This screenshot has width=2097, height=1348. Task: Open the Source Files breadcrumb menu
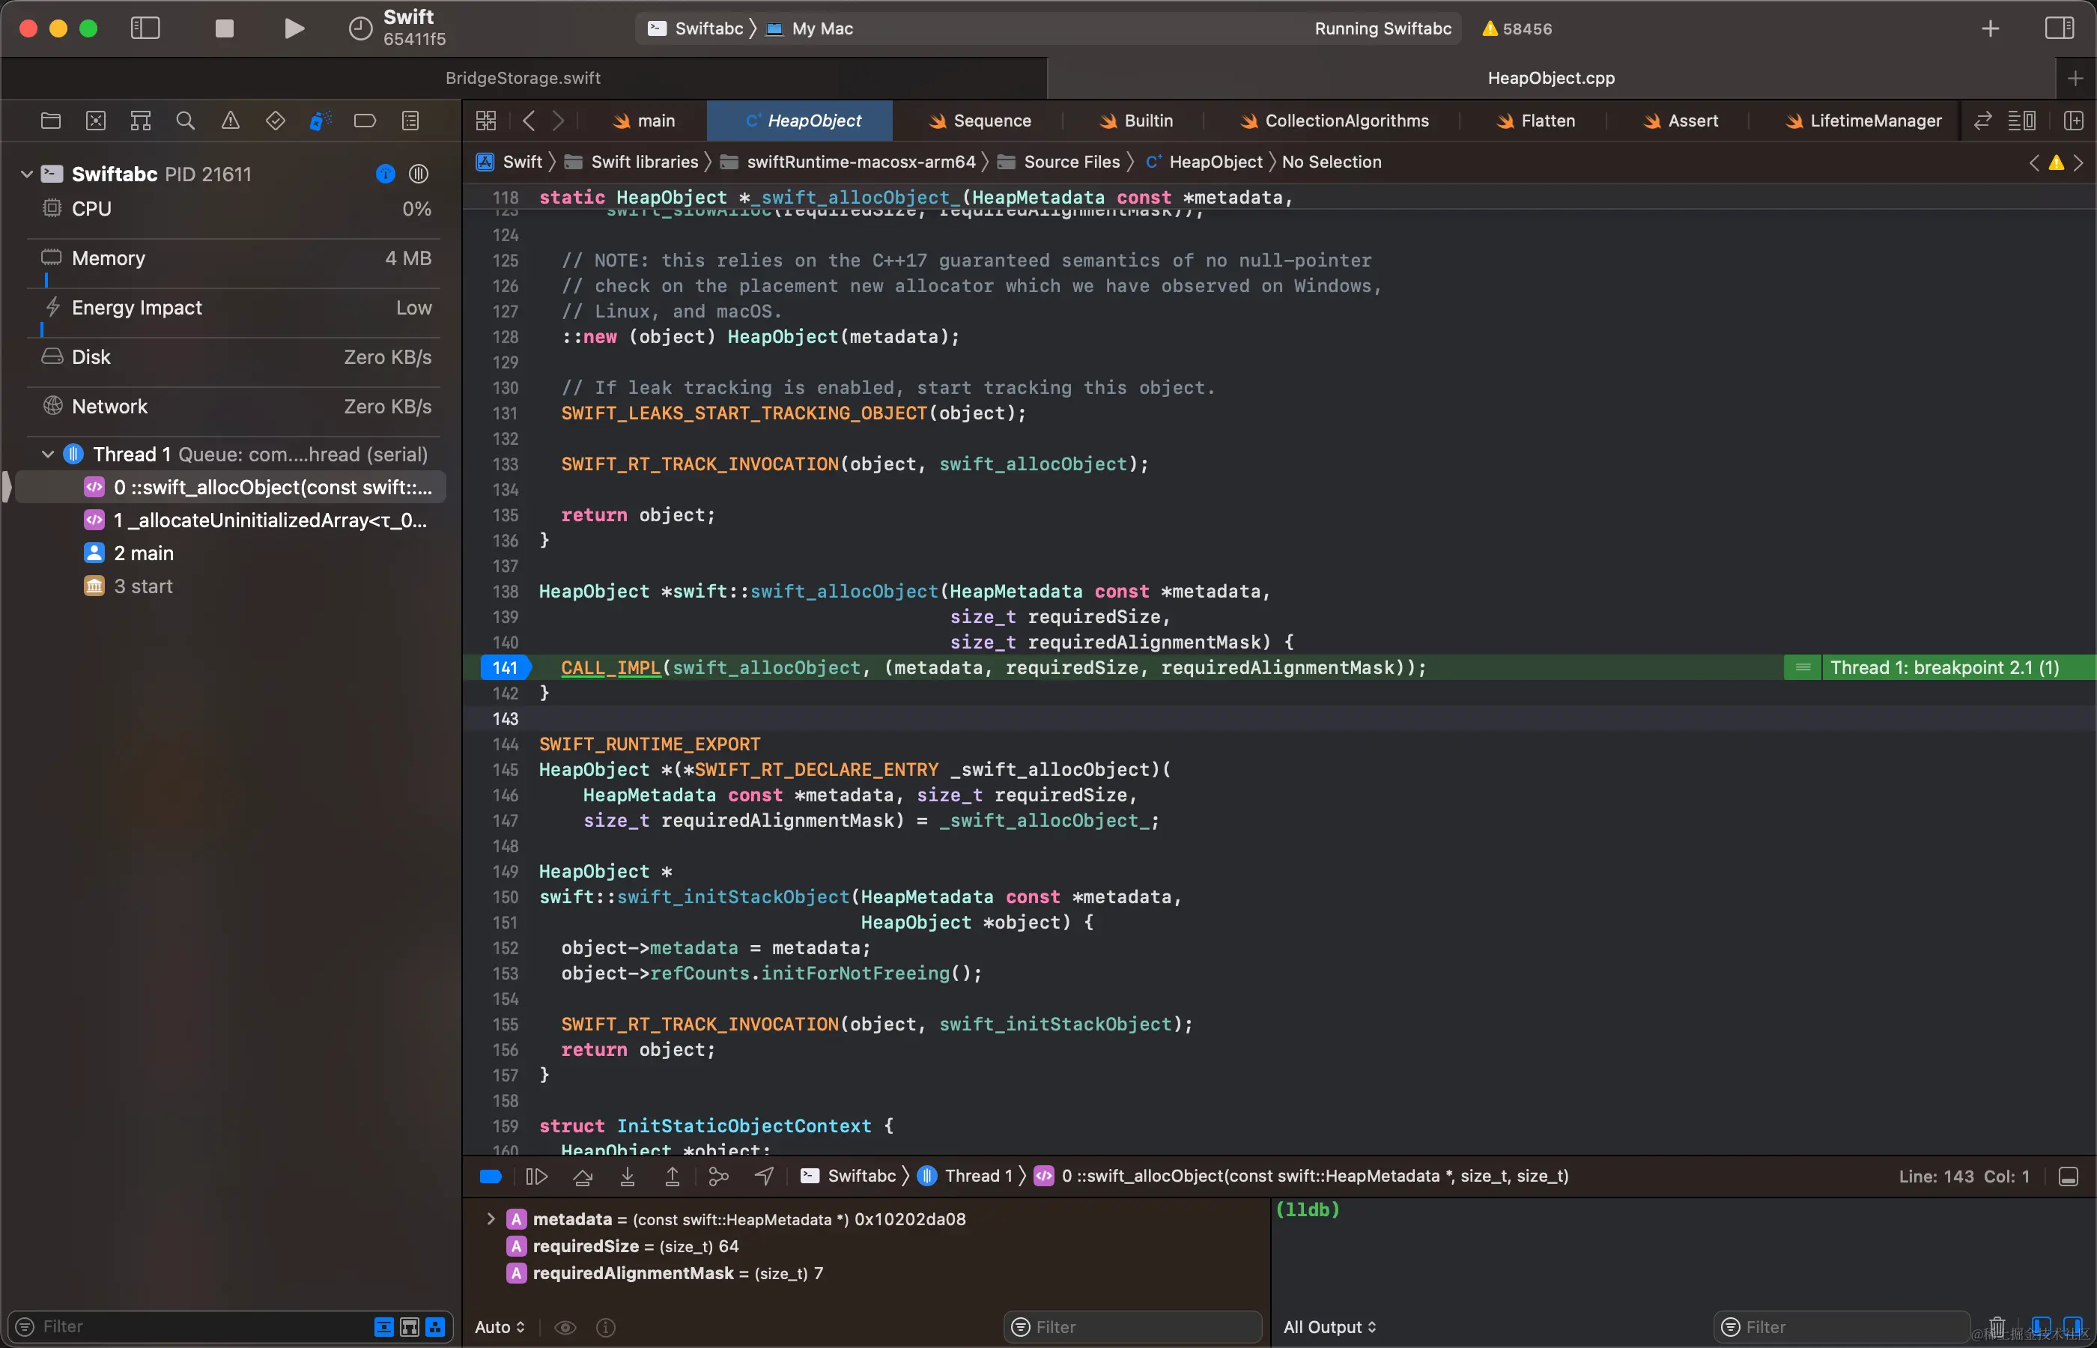[x=1060, y=162]
